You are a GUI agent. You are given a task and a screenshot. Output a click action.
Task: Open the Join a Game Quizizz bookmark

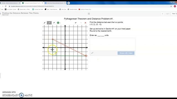tap(11, 9)
